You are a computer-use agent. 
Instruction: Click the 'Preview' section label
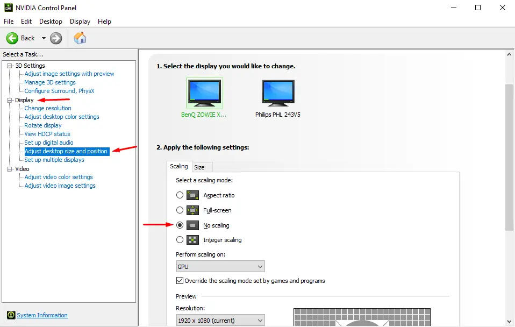click(186, 296)
